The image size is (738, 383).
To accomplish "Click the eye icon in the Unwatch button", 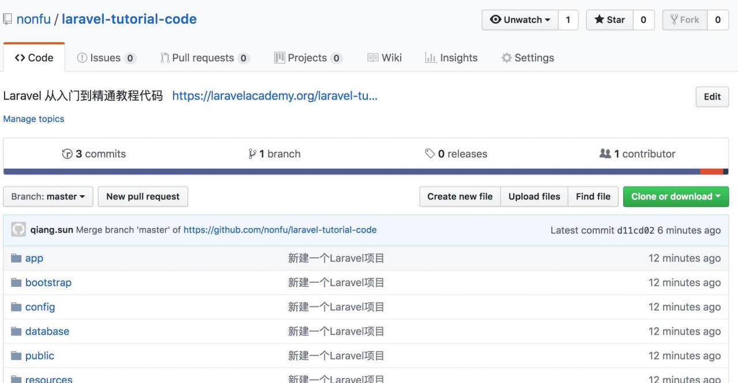I will (x=495, y=20).
